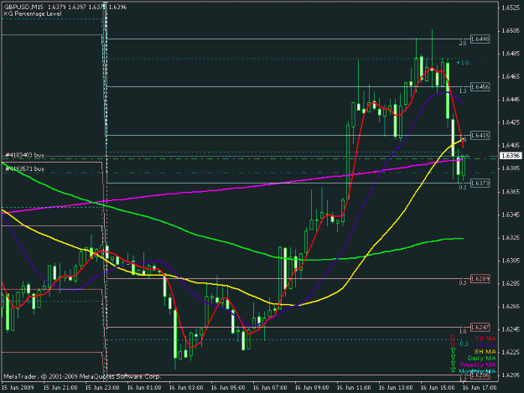This screenshot has width=524, height=393.
Task: Click the 16 Jun 11:00 time label
Action: coord(354,388)
